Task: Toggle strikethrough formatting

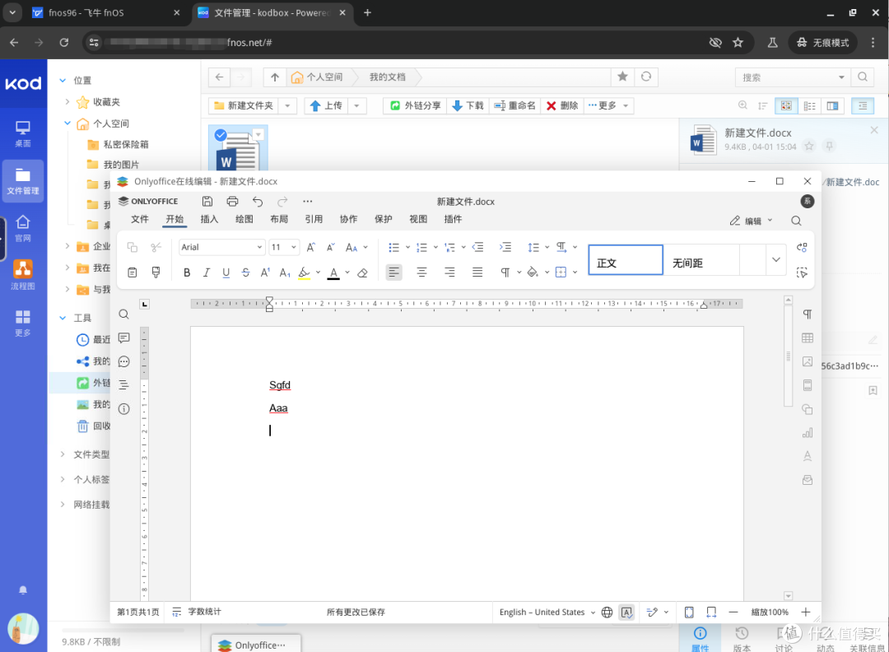Action: click(x=245, y=272)
